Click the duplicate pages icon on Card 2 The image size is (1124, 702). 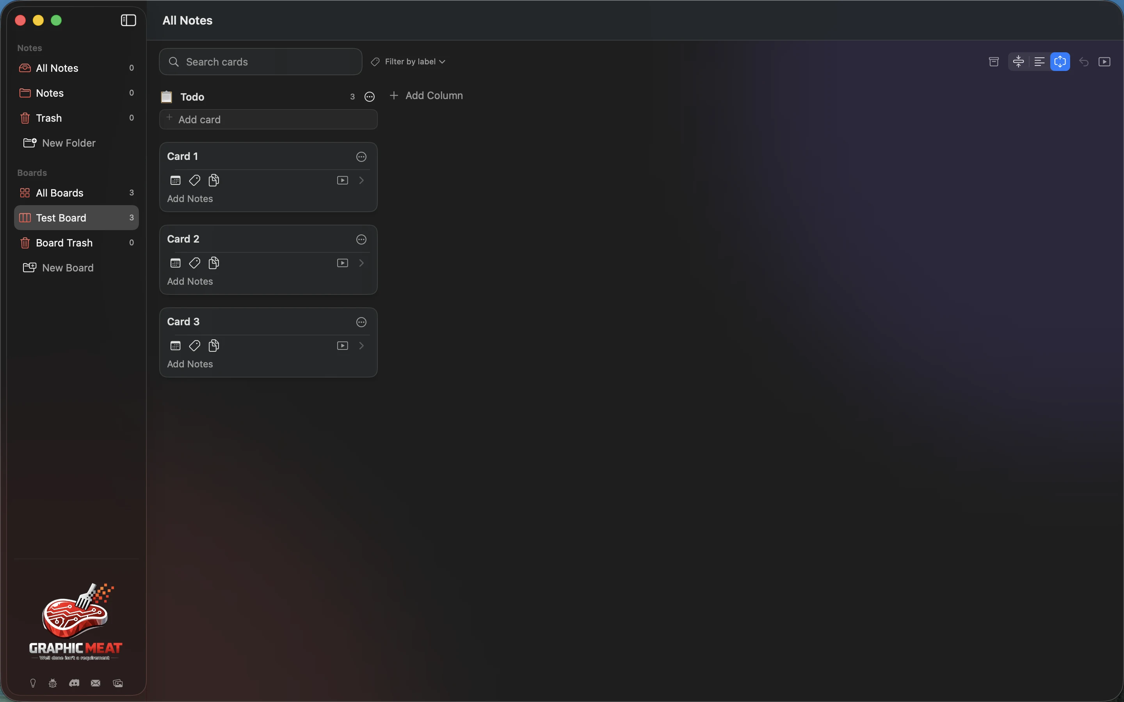click(x=213, y=263)
